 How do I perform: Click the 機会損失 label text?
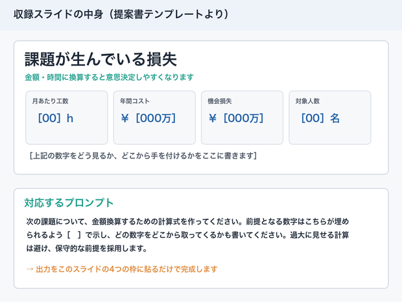tap(220, 101)
